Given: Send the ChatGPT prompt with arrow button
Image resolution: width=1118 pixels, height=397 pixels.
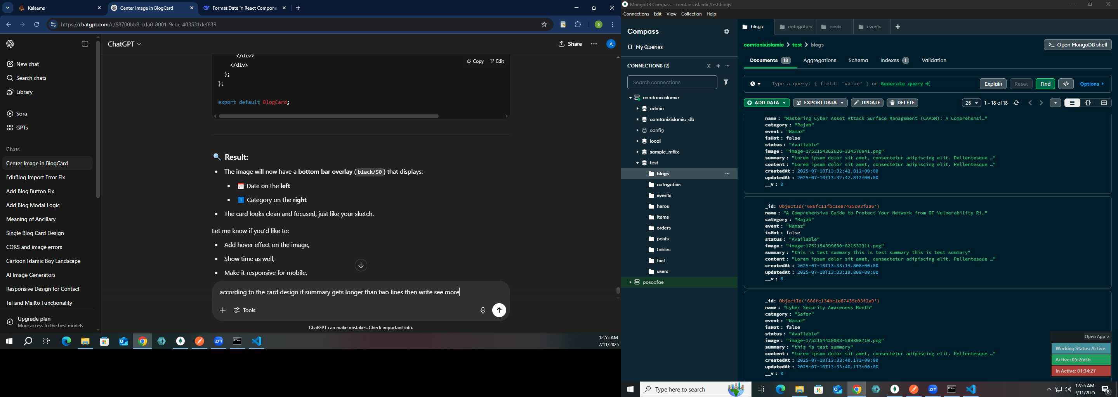Looking at the screenshot, I should [x=499, y=310].
